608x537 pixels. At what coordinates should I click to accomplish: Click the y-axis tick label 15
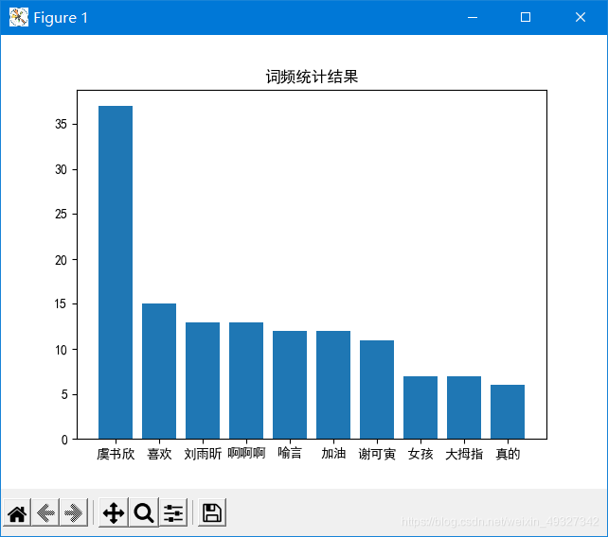pos(61,303)
